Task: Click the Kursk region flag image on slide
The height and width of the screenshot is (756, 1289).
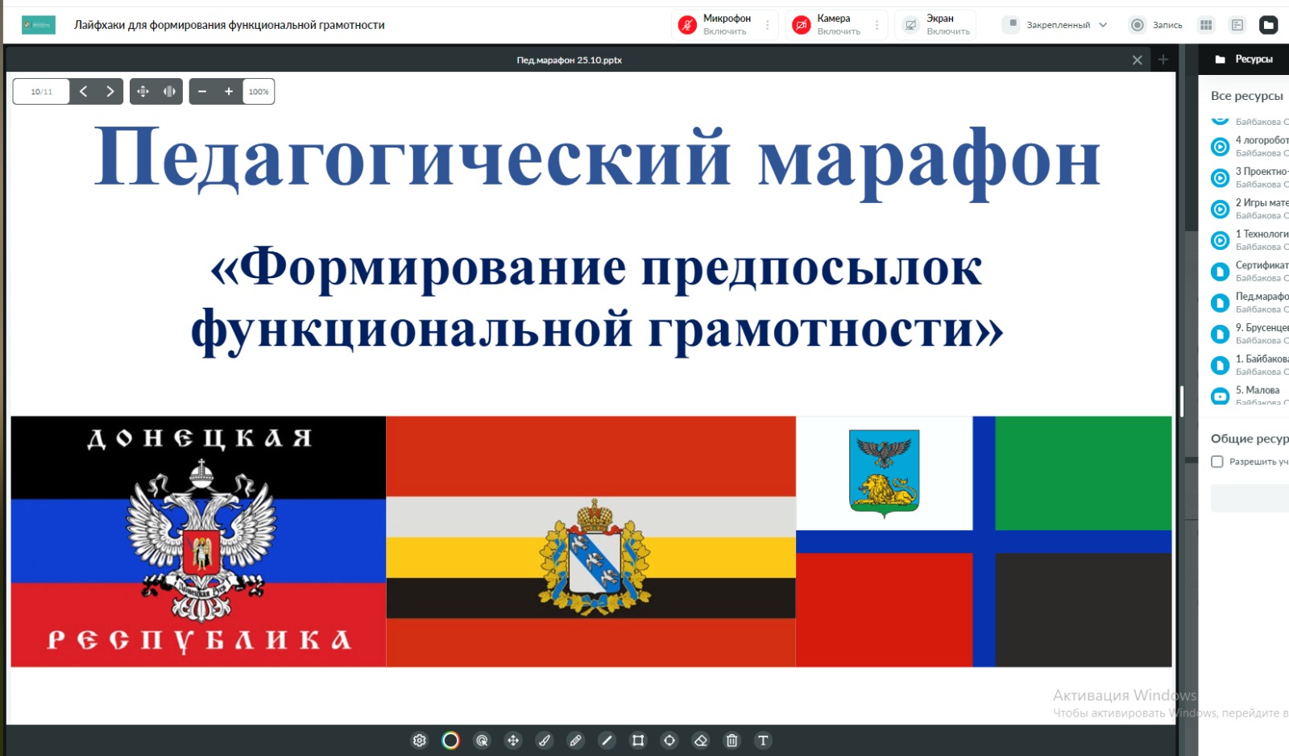Action: click(591, 542)
